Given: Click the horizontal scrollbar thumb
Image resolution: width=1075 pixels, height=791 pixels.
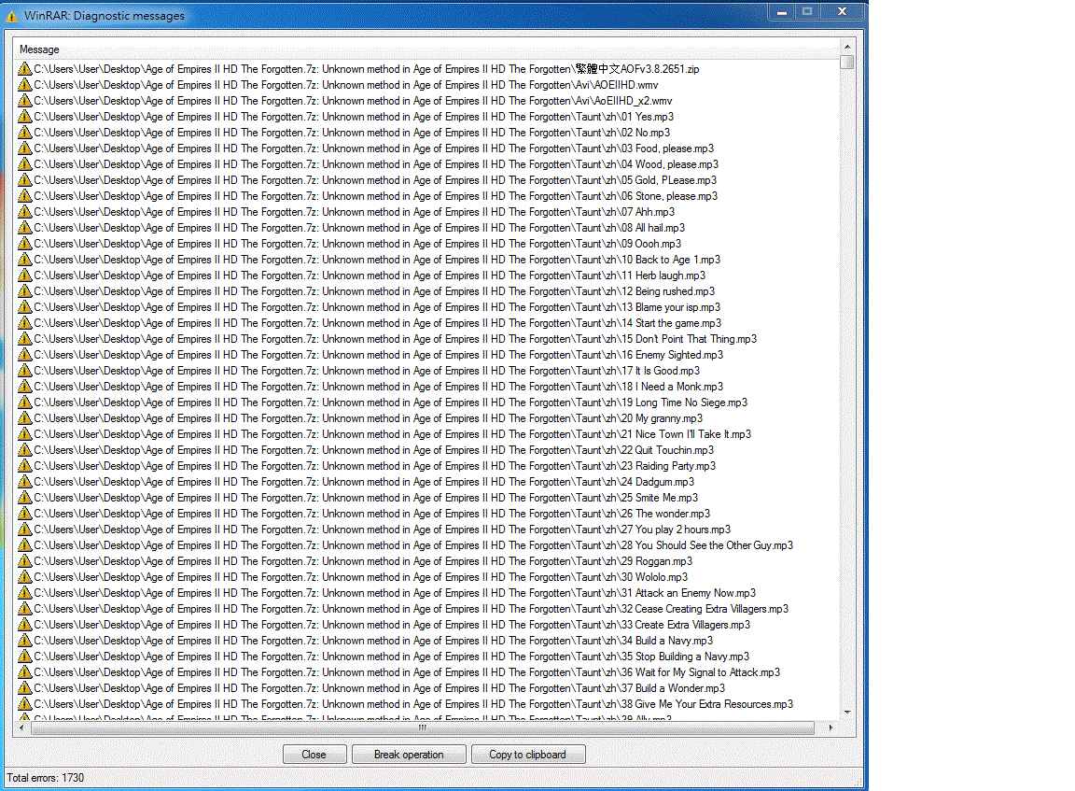Looking at the screenshot, I should [x=423, y=727].
